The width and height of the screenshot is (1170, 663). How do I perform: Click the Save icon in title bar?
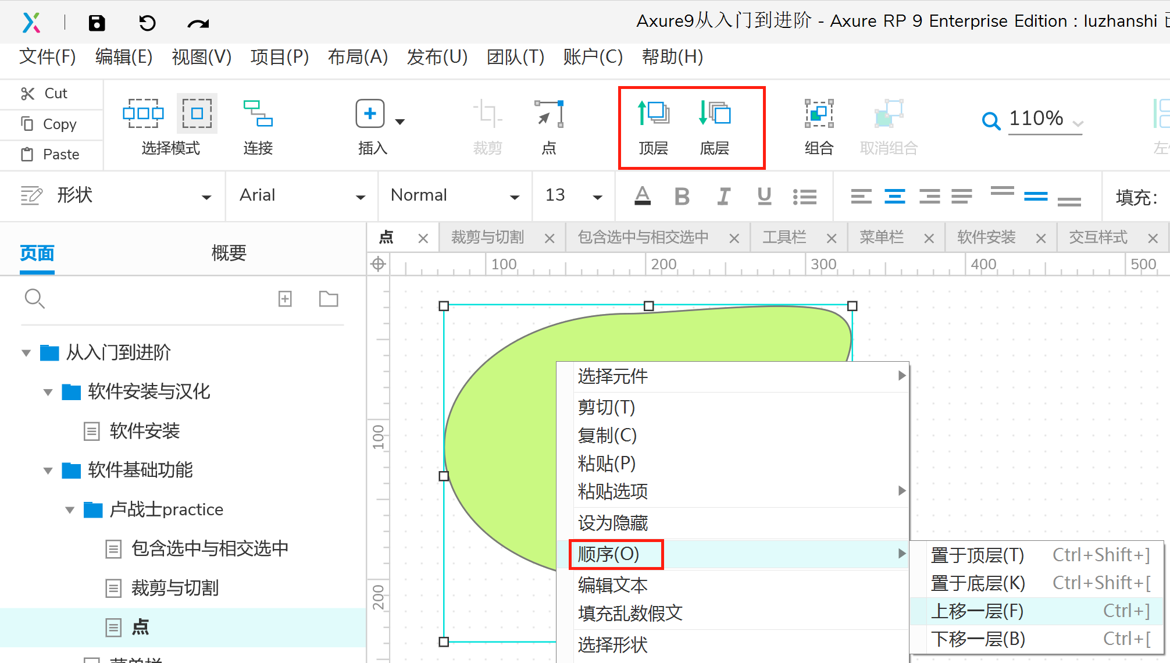pos(97,23)
